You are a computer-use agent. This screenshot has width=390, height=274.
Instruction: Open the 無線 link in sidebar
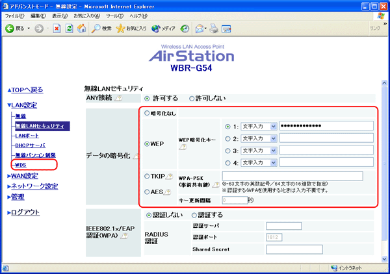pyautogui.click(x=21, y=116)
